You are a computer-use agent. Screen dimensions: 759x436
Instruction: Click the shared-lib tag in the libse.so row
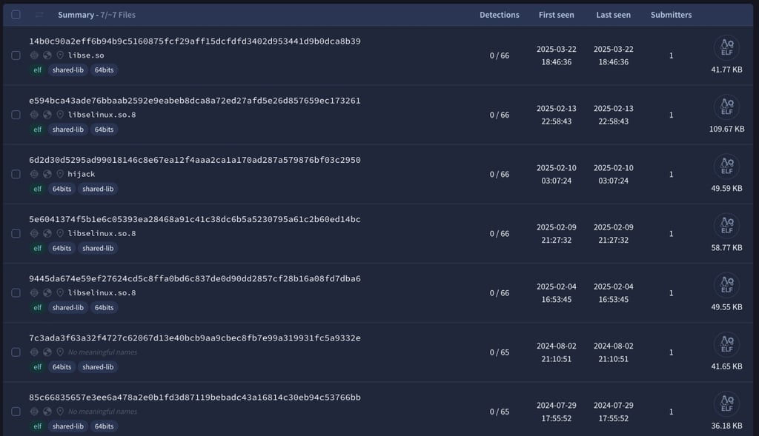click(x=67, y=70)
